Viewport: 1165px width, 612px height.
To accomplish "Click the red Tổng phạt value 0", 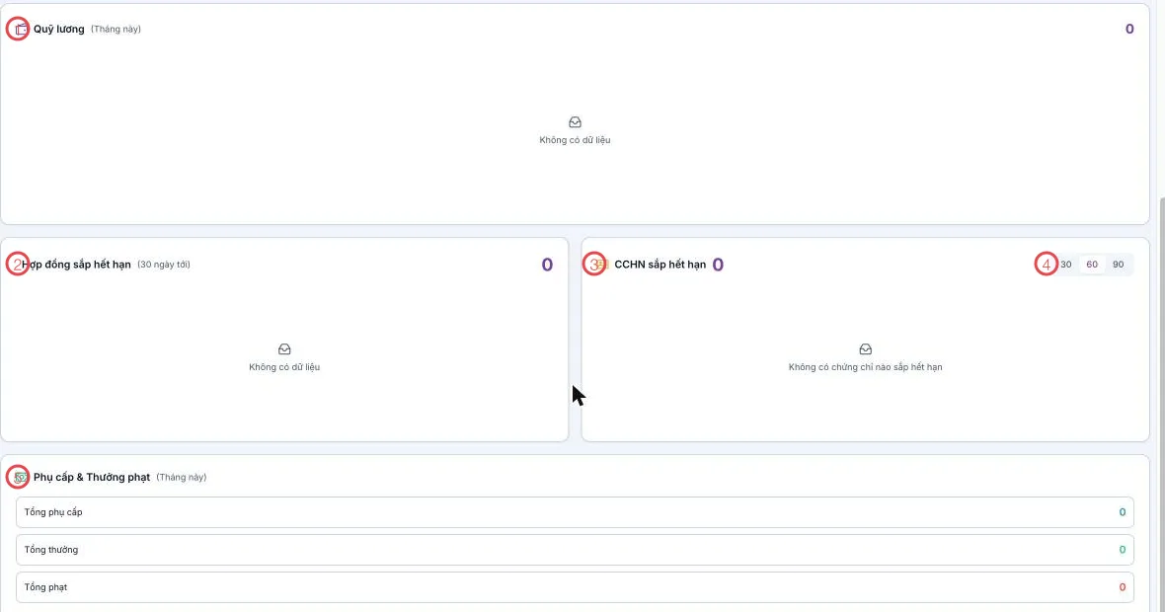I will pos(1123,587).
